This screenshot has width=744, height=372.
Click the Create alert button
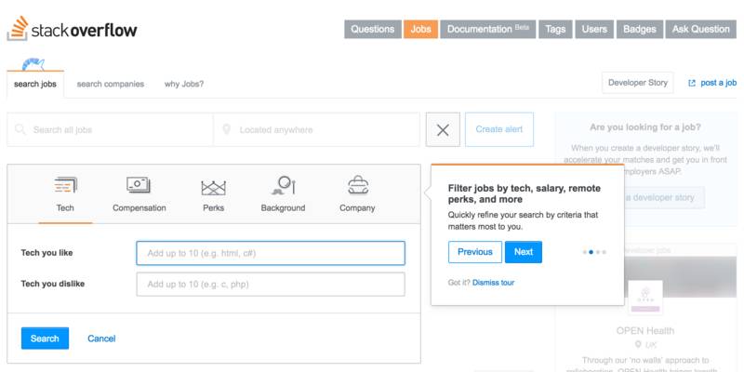(x=499, y=129)
